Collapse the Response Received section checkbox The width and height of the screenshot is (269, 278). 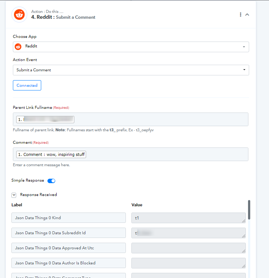coord(14,195)
